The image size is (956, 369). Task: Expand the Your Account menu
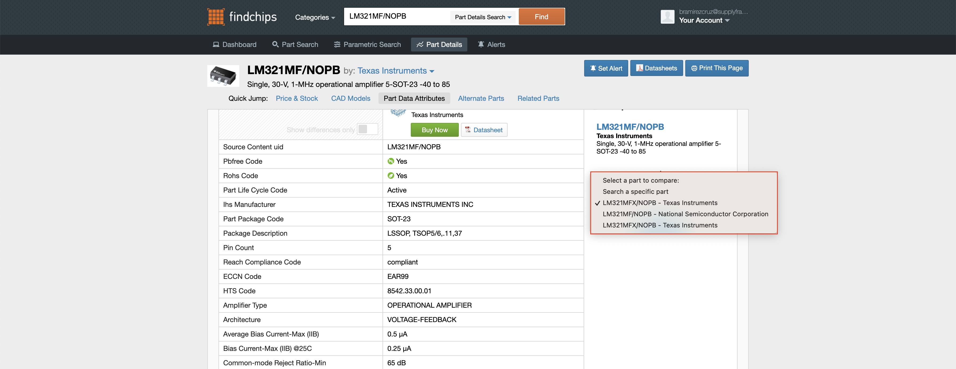(704, 21)
